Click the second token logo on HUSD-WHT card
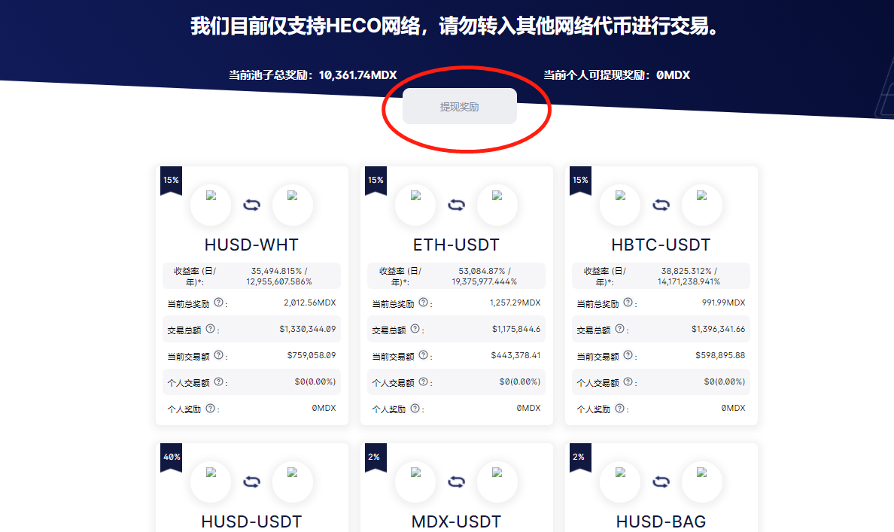The width and height of the screenshot is (894, 532). point(293,205)
